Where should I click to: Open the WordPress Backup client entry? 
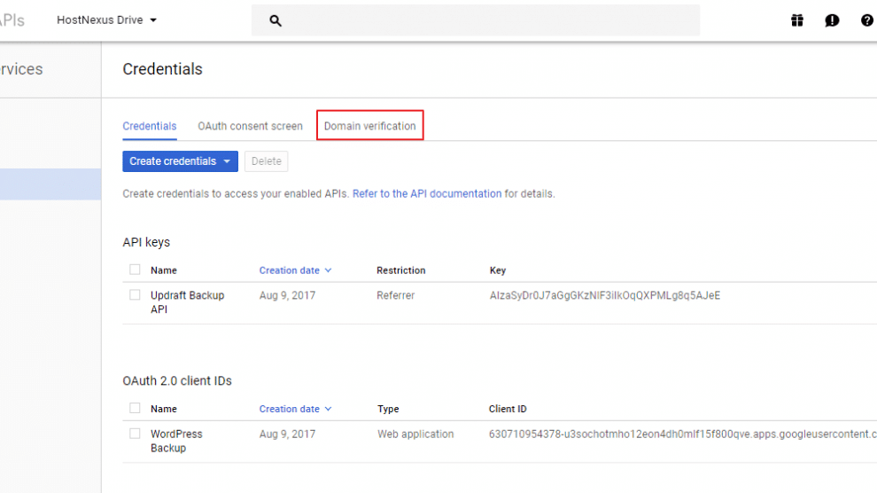point(176,441)
